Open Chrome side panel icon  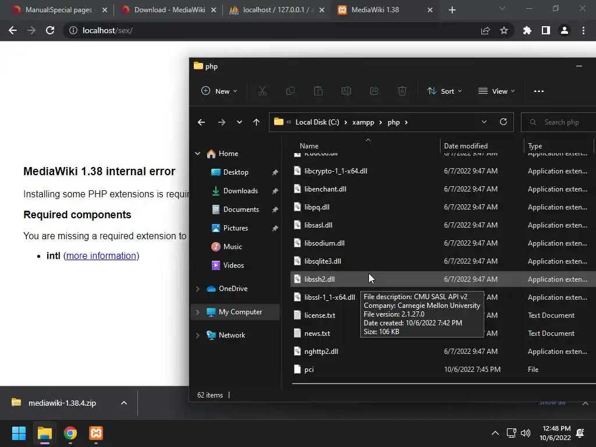[546, 30]
